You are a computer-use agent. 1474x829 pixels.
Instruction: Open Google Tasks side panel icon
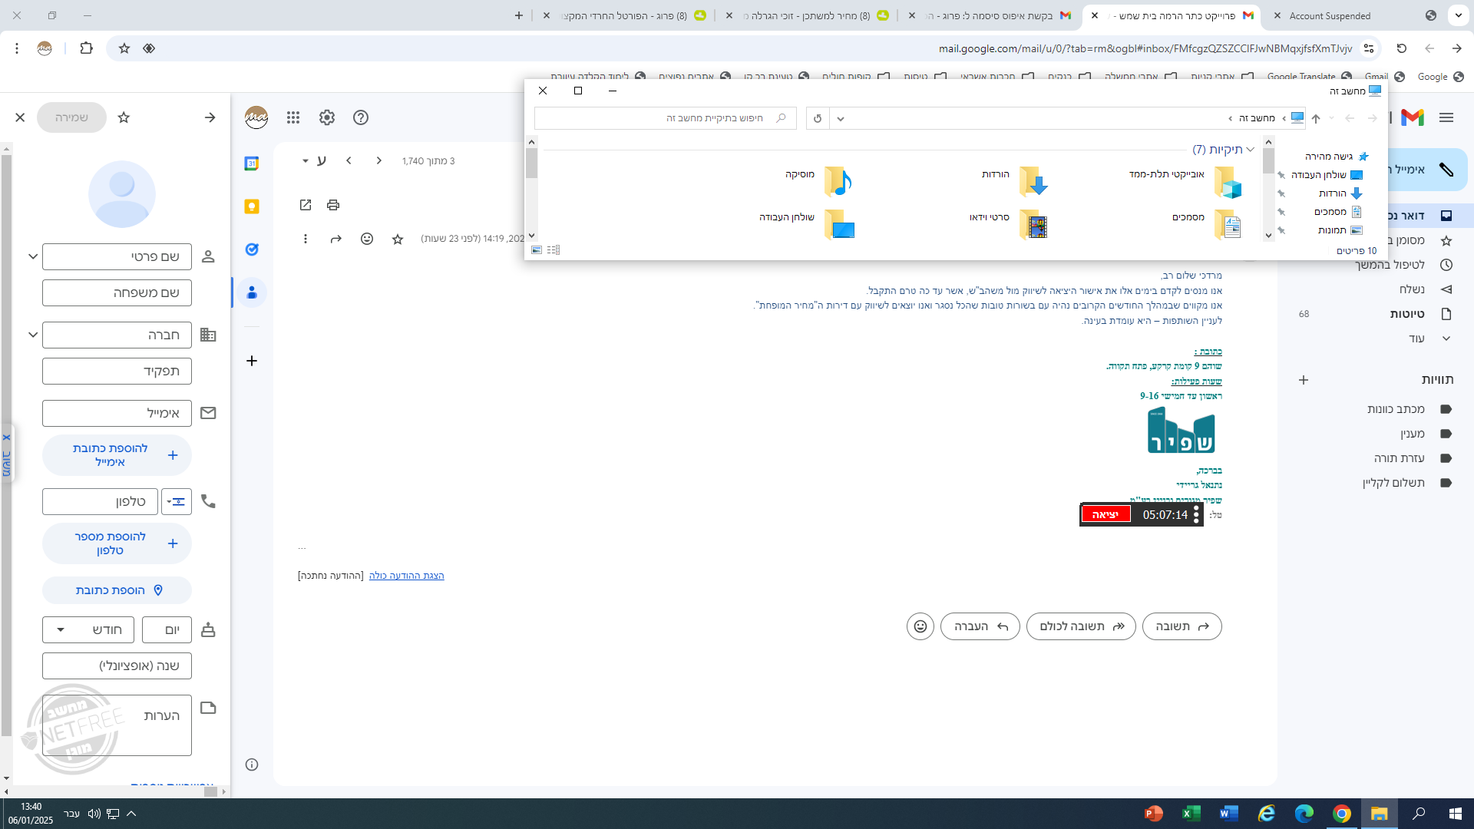252,249
